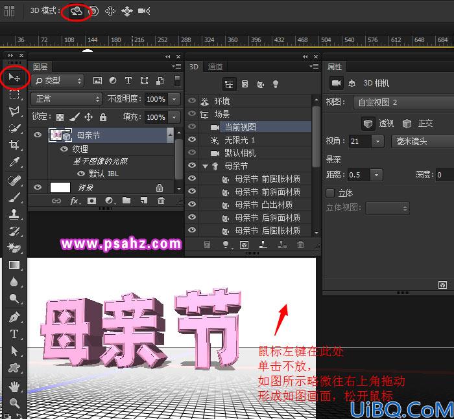This screenshot has width=454, height=419.
Task: Open the 距离 distance dropdown arrow
Action: [x=376, y=175]
